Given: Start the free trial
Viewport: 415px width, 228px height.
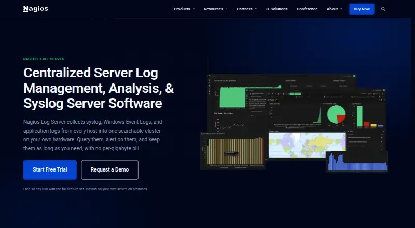Looking at the screenshot, I should point(50,170).
